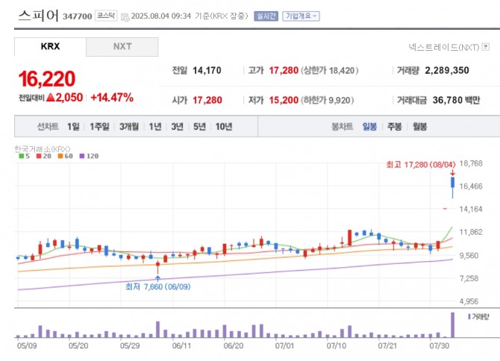
Task: Select the 5년 line chart period
Action: coord(199,127)
